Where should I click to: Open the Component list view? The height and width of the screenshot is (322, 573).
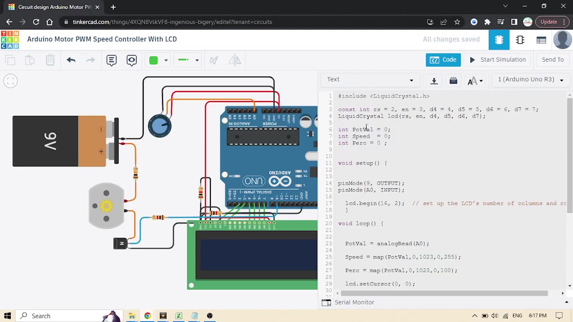541,40
